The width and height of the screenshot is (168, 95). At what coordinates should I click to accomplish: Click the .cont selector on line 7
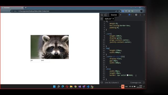[108, 34]
